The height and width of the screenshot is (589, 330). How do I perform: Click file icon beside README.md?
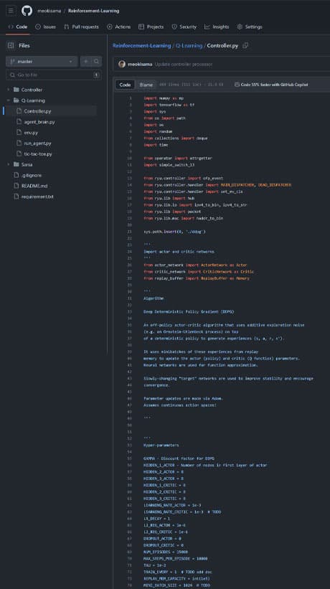coord(16,186)
